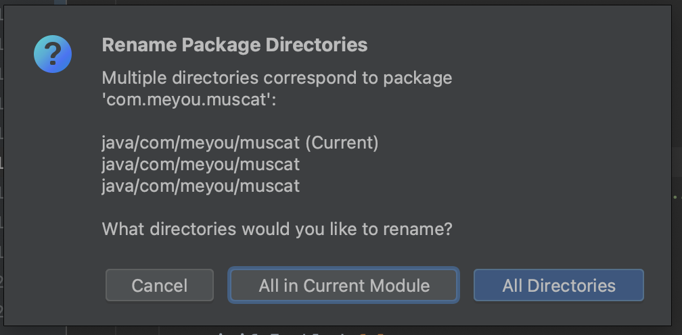Click the blue question mark icon
Image resolution: width=682 pixels, height=335 pixels.
(53, 54)
